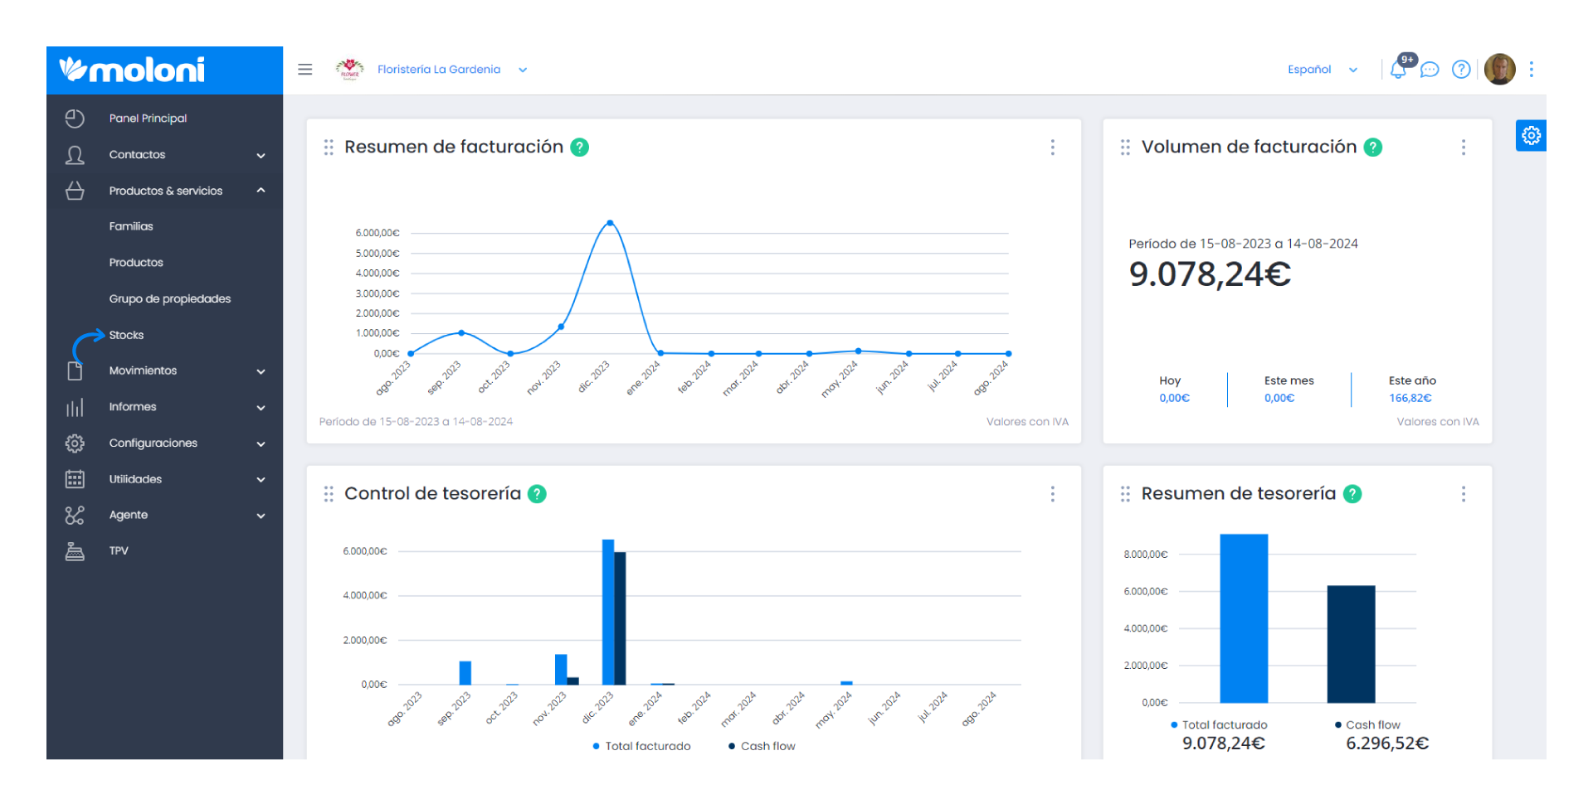Expand the Informes menu chevron
The width and height of the screenshot is (1593, 804).
coord(261,408)
